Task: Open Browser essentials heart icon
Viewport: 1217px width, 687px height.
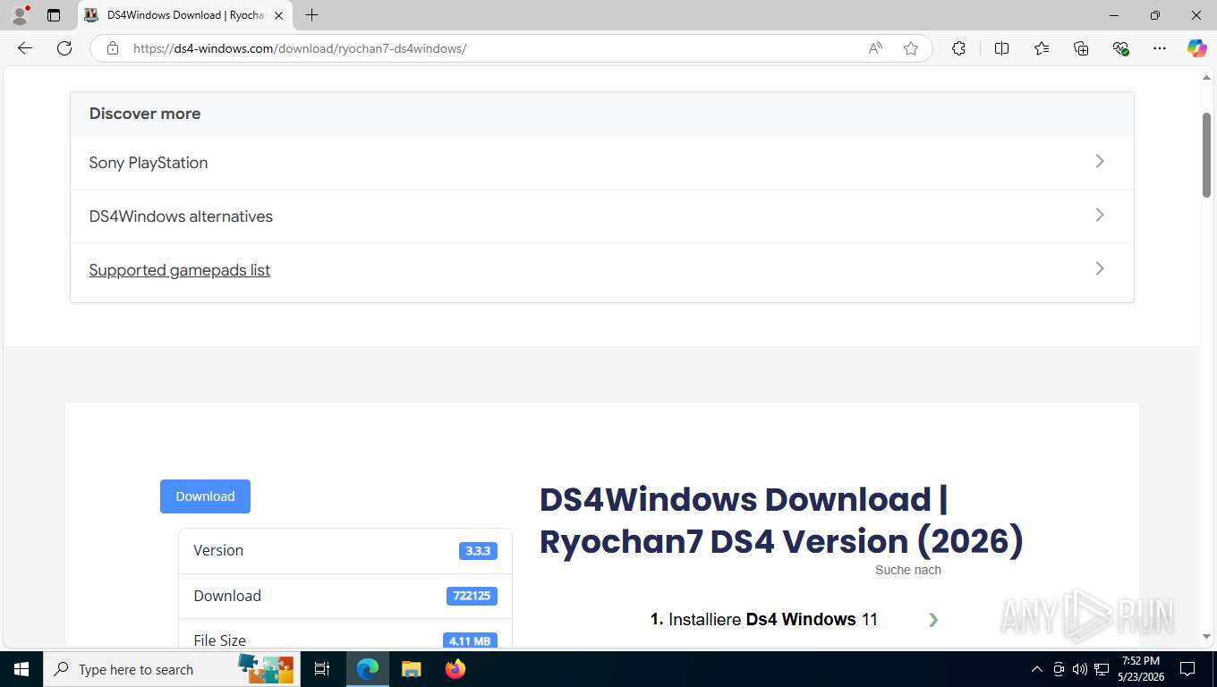Action: 1120,48
